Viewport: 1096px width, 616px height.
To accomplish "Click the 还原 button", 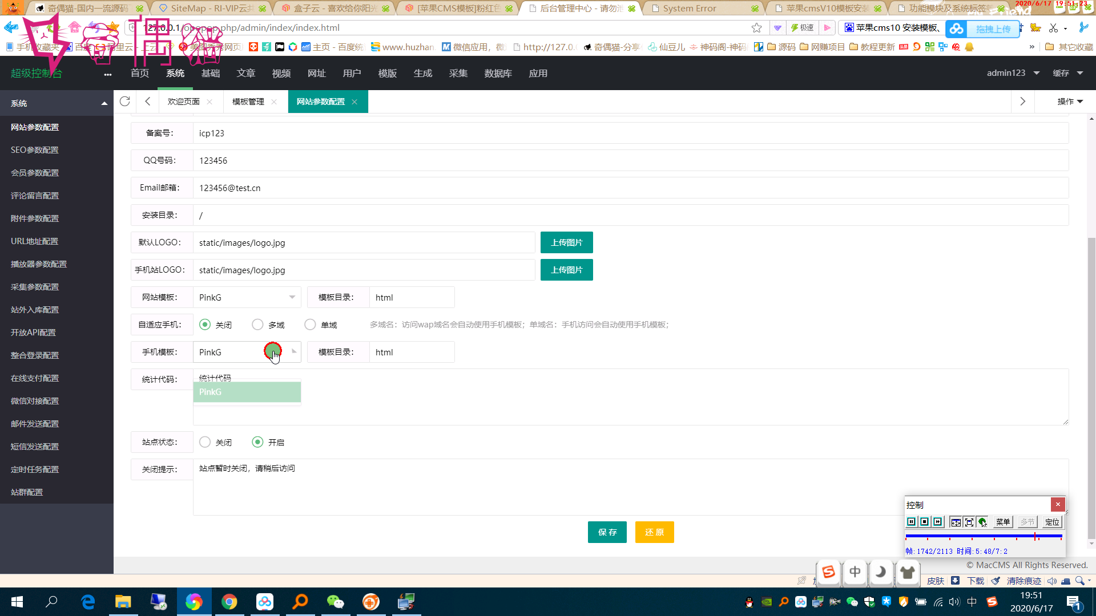I will (655, 532).
